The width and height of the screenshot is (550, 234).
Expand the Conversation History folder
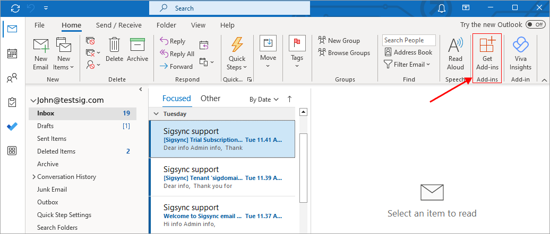35,177
